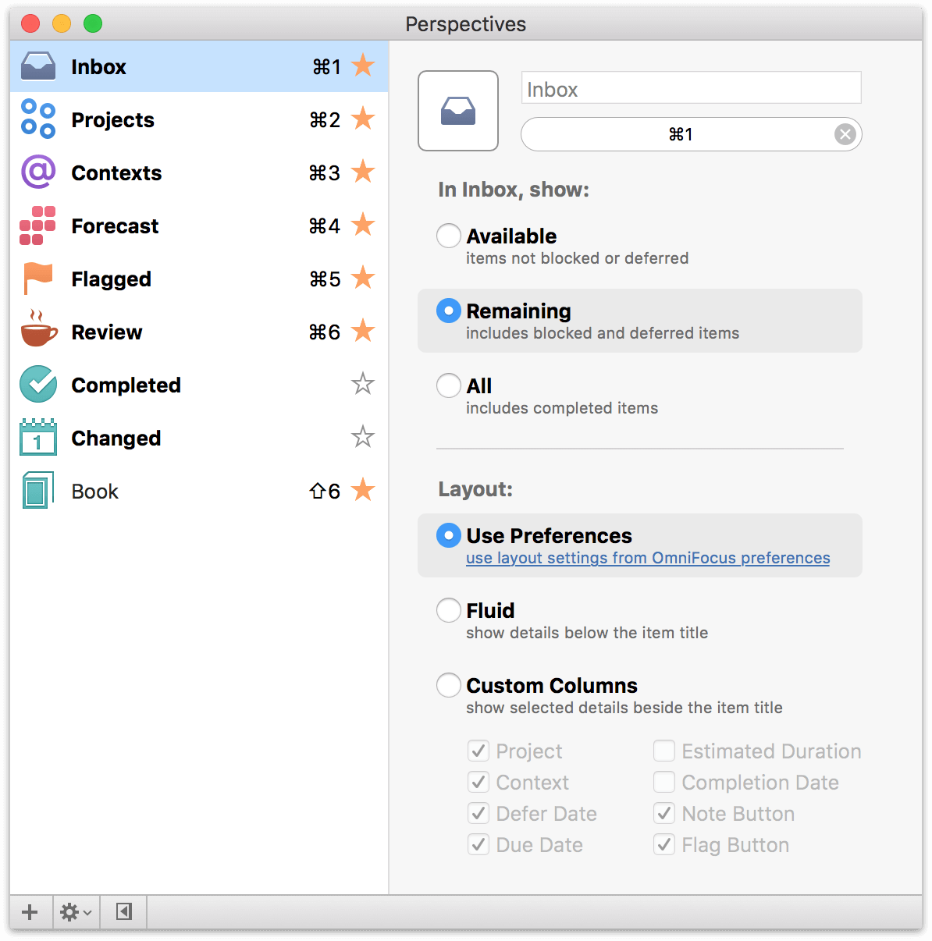This screenshot has width=932, height=941.
Task: Select the All radio button
Action: pyautogui.click(x=449, y=385)
